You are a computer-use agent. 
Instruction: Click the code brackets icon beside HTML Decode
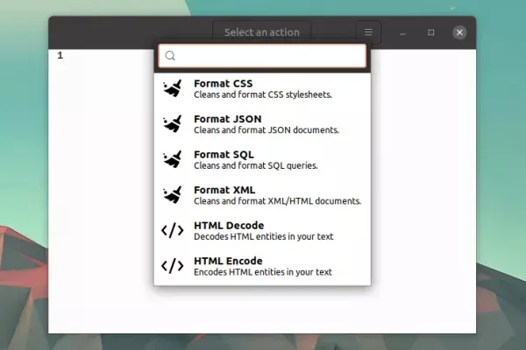[x=173, y=230]
